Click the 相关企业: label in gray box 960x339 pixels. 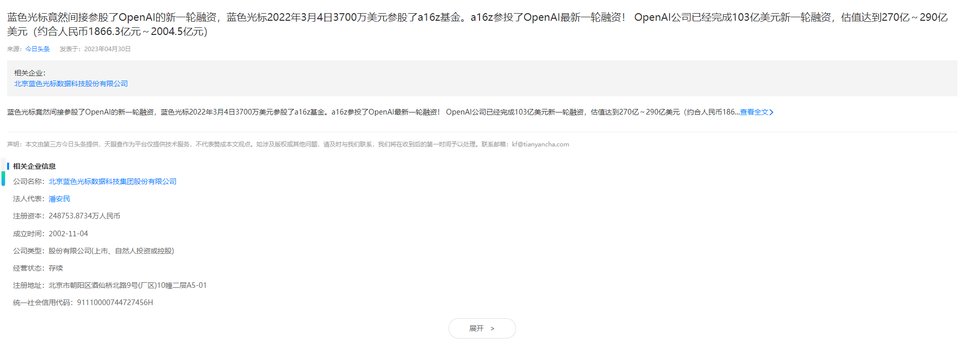30,73
